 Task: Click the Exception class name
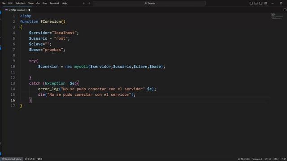55,84
